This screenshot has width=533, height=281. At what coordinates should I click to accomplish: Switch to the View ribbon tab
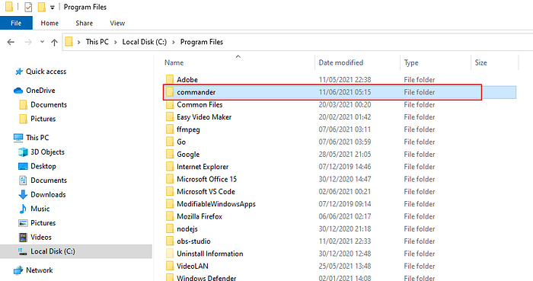point(117,23)
